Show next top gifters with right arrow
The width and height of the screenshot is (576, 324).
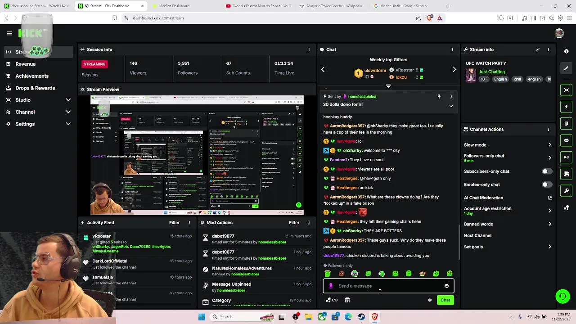click(x=454, y=69)
